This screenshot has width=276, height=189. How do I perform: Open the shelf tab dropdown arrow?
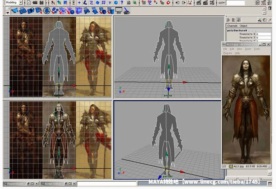coord(7,13)
